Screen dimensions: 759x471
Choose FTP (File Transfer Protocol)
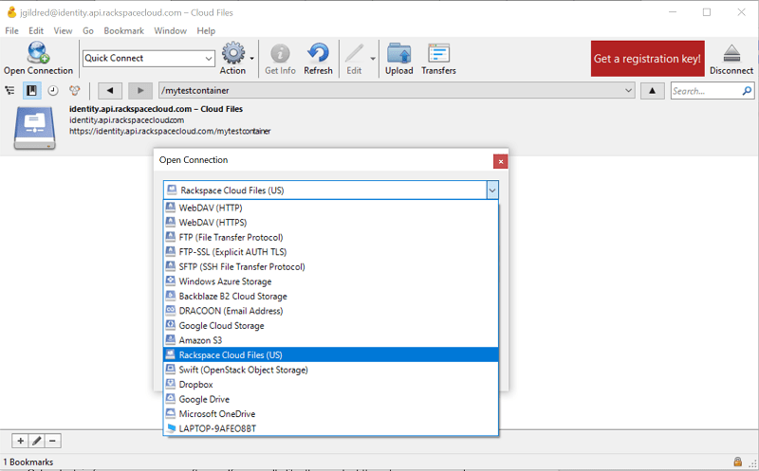(x=331, y=238)
